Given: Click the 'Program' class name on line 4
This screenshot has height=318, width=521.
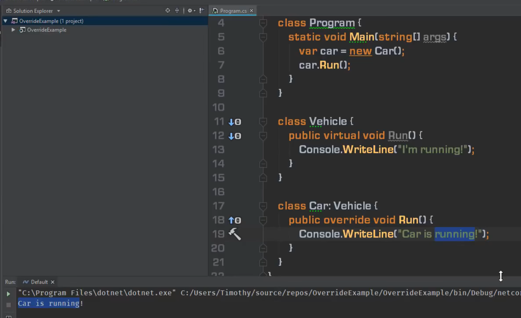Looking at the screenshot, I should [332, 23].
